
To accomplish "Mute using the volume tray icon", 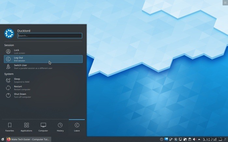I will pyautogui.click(x=194, y=139).
